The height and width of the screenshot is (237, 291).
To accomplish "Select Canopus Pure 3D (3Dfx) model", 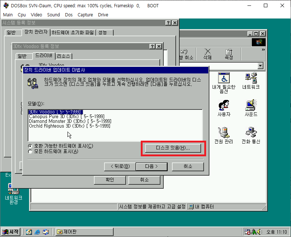I will (x=67, y=117).
